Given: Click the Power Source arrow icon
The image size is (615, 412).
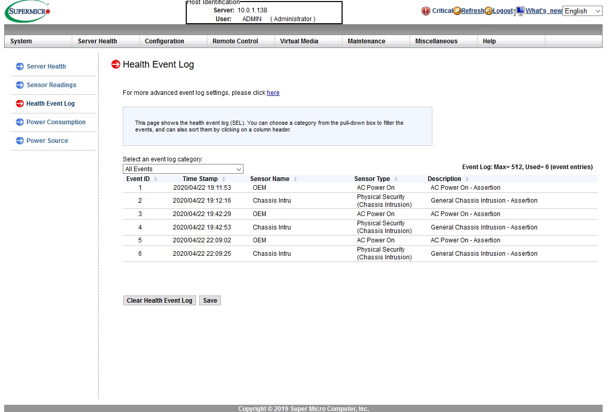Looking at the screenshot, I should [20, 141].
